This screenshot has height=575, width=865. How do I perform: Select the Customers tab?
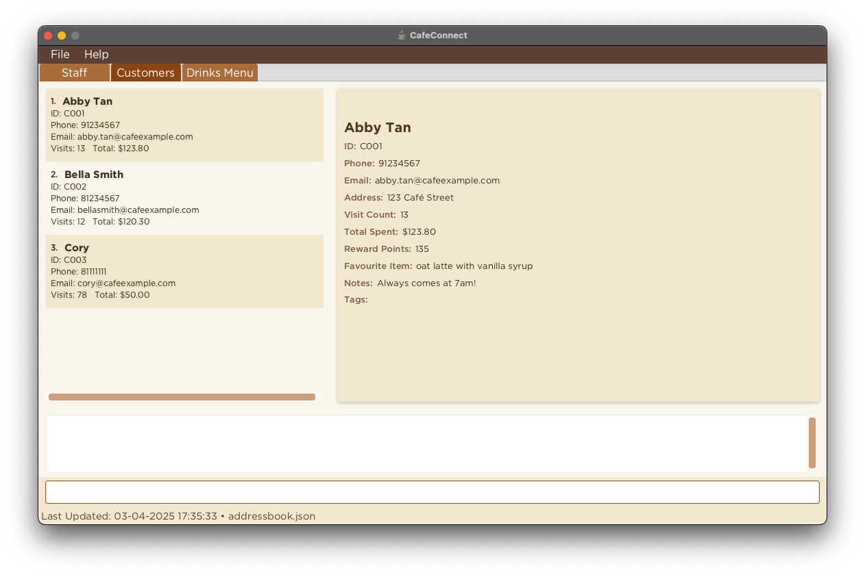(x=145, y=73)
